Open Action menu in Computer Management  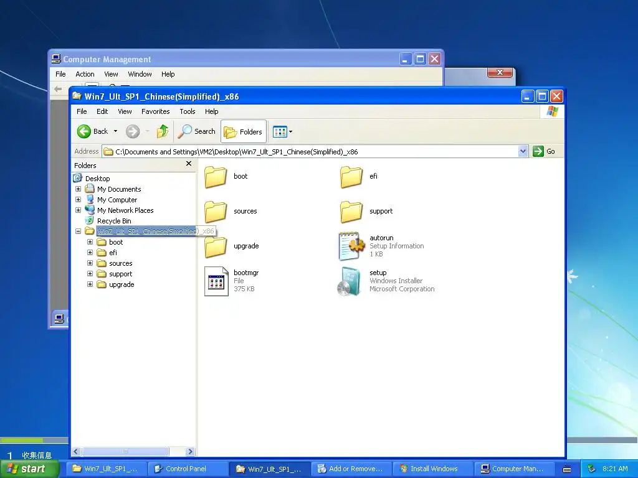tap(85, 74)
